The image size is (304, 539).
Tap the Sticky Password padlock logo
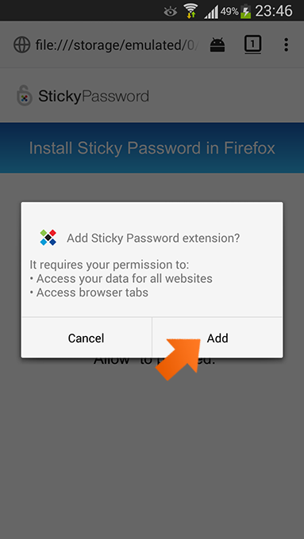[x=25, y=95]
